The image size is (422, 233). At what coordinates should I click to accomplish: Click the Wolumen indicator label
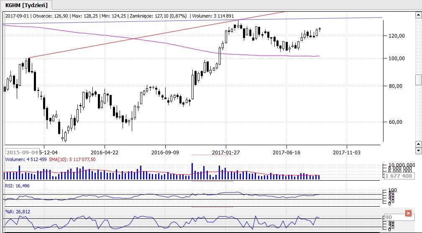(19, 159)
